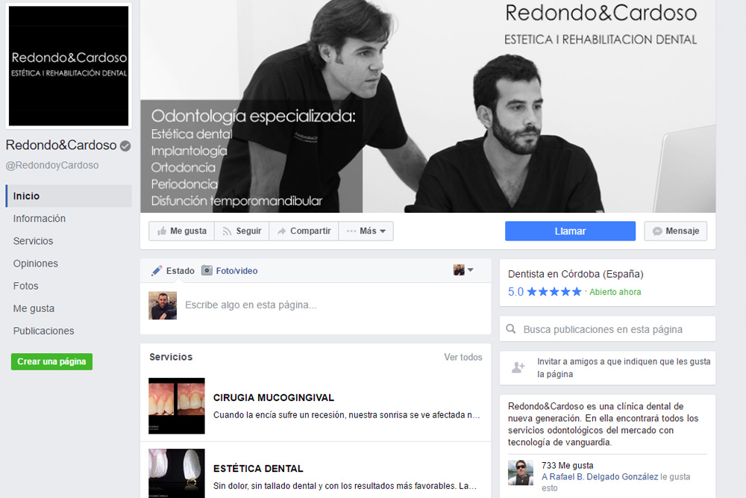746x498 pixels.
Task: Click the Compartir button
Action: 304,231
